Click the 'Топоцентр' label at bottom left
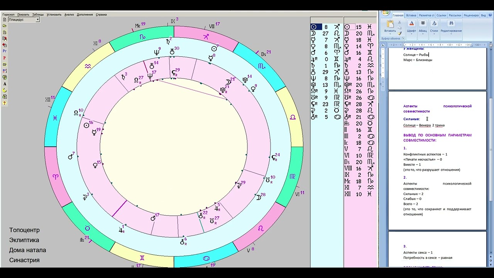The height and width of the screenshot is (278, 494). point(24,230)
